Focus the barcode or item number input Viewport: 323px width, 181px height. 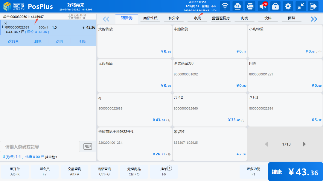[x=40, y=147]
